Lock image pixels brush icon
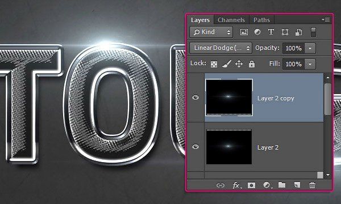The width and height of the screenshot is (341, 204). click(x=226, y=64)
